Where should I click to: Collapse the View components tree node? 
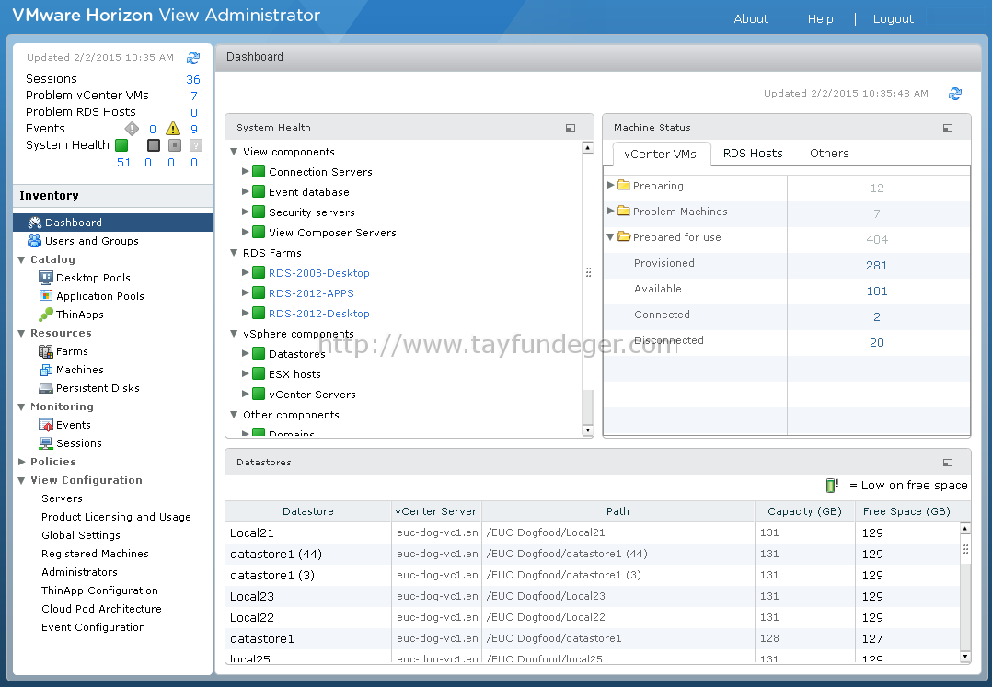click(234, 152)
